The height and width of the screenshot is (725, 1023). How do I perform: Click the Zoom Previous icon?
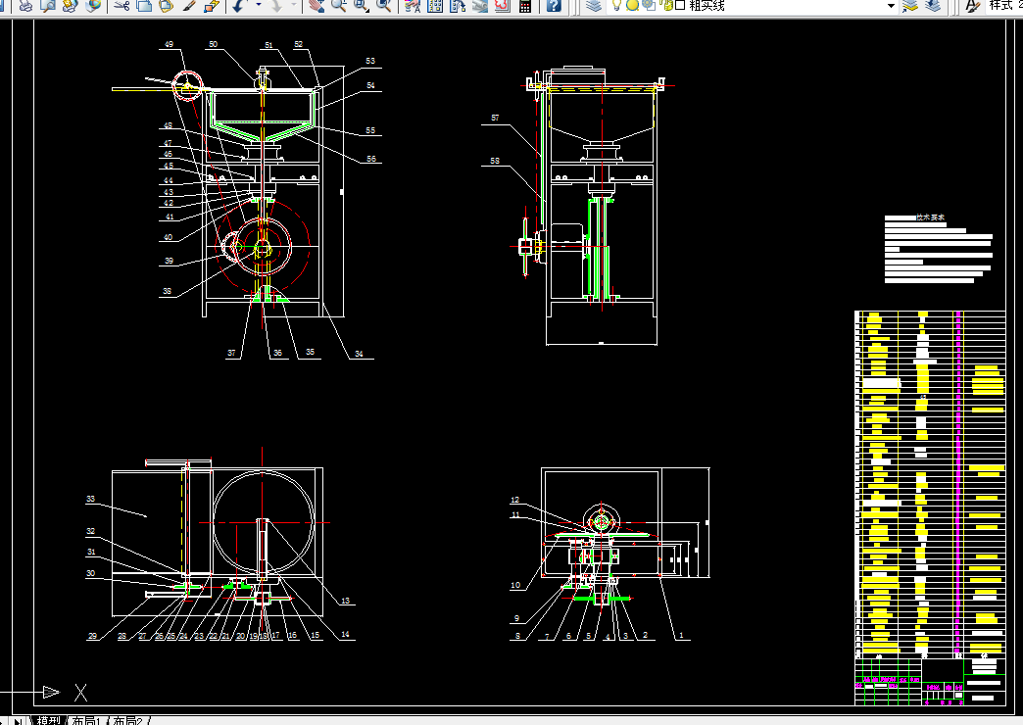pyautogui.click(x=384, y=6)
